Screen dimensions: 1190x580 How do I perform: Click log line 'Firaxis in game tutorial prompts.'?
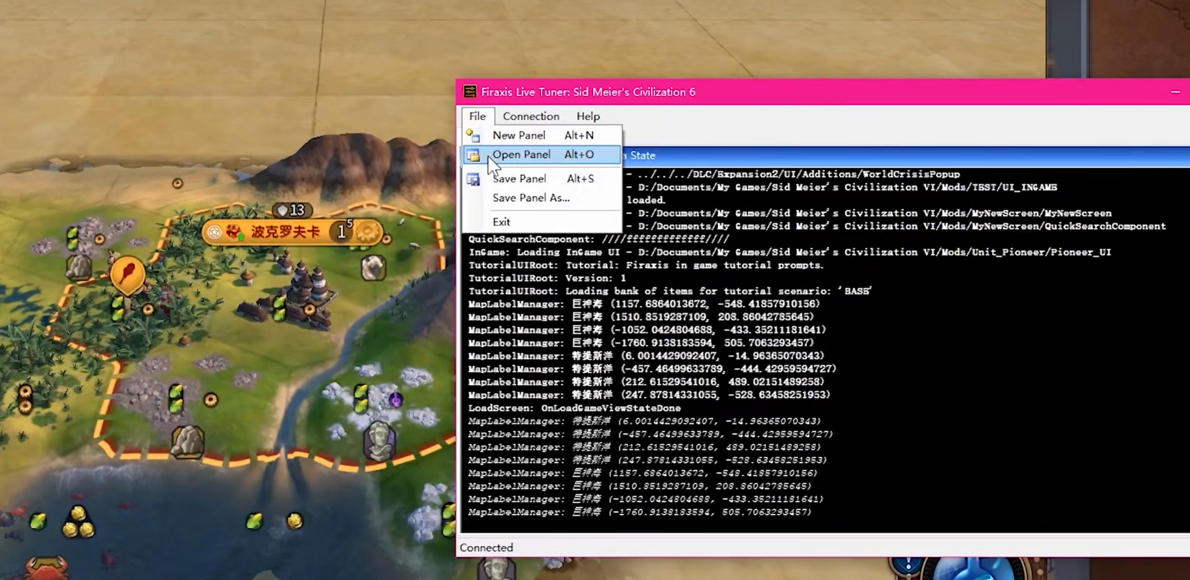tap(646, 265)
